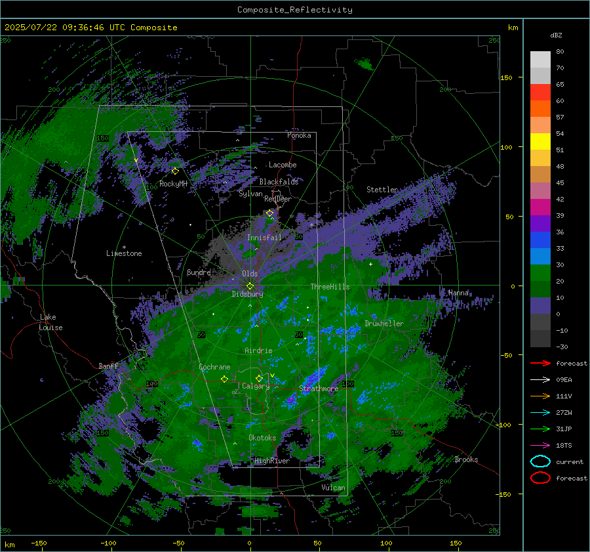The image size is (590, 552).
Task: Click the dBZ legend heading
Action: pyautogui.click(x=556, y=35)
